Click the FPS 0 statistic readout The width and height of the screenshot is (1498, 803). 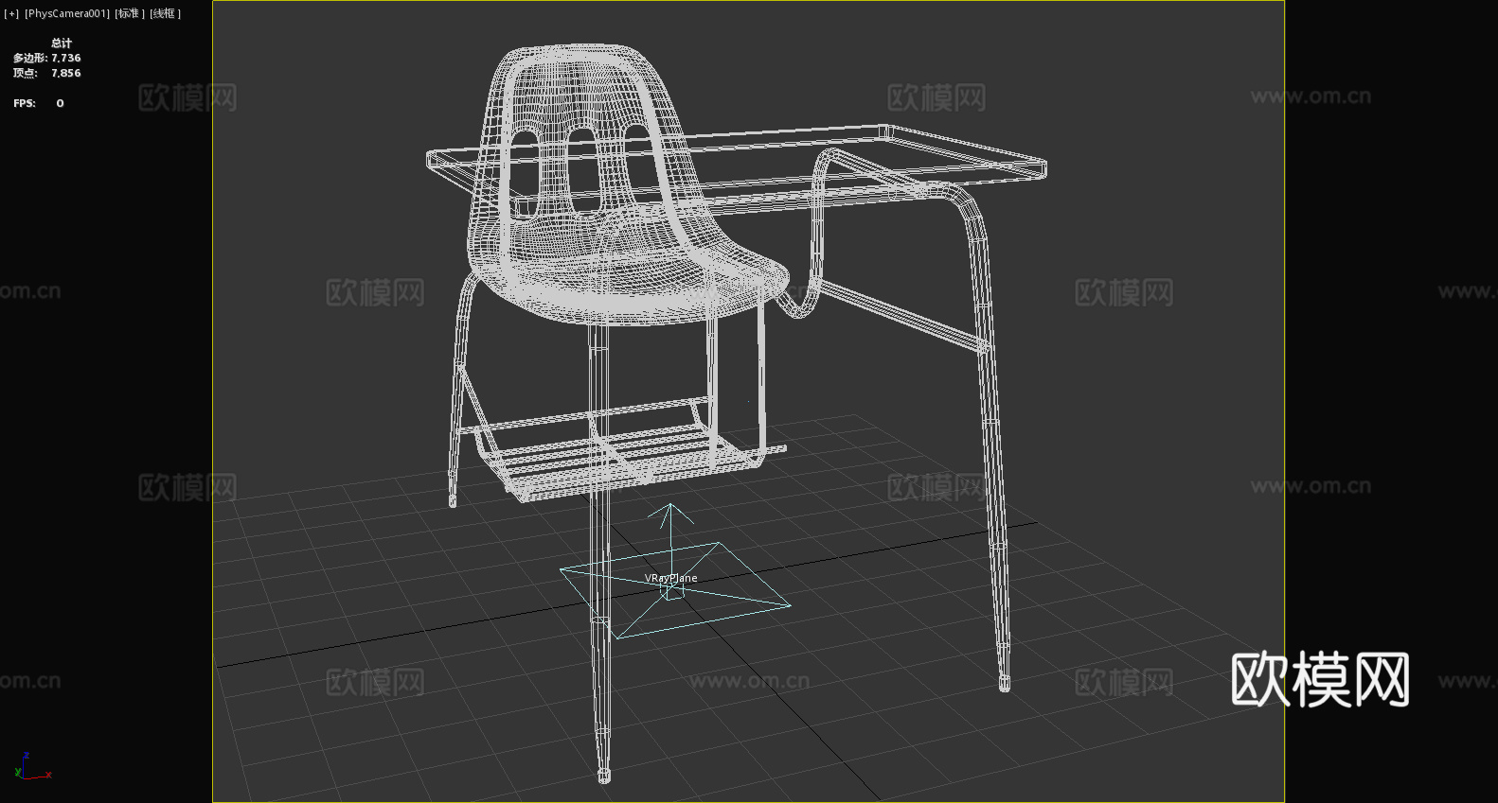39,103
